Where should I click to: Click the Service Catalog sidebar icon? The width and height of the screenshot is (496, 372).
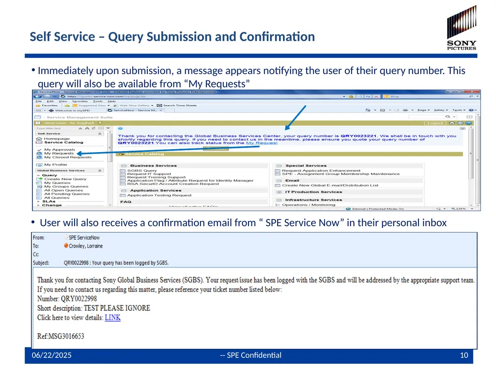pyautogui.click(x=39, y=142)
